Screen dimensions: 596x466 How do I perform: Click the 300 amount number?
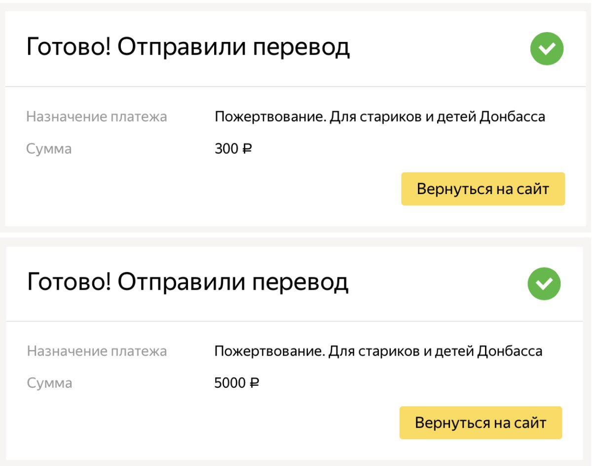coord(226,149)
